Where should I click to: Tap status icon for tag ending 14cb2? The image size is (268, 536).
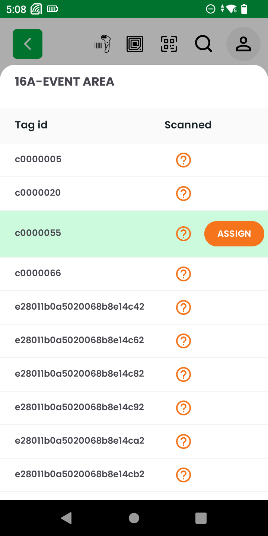pyautogui.click(x=183, y=475)
